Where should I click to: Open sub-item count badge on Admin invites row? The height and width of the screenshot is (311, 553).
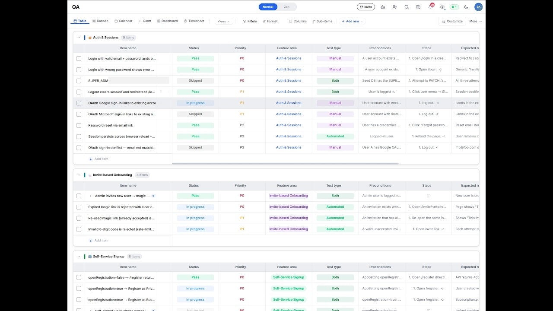(153, 196)
